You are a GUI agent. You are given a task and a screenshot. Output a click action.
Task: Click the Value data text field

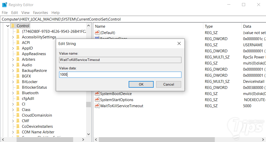click(x=120, y=75)
